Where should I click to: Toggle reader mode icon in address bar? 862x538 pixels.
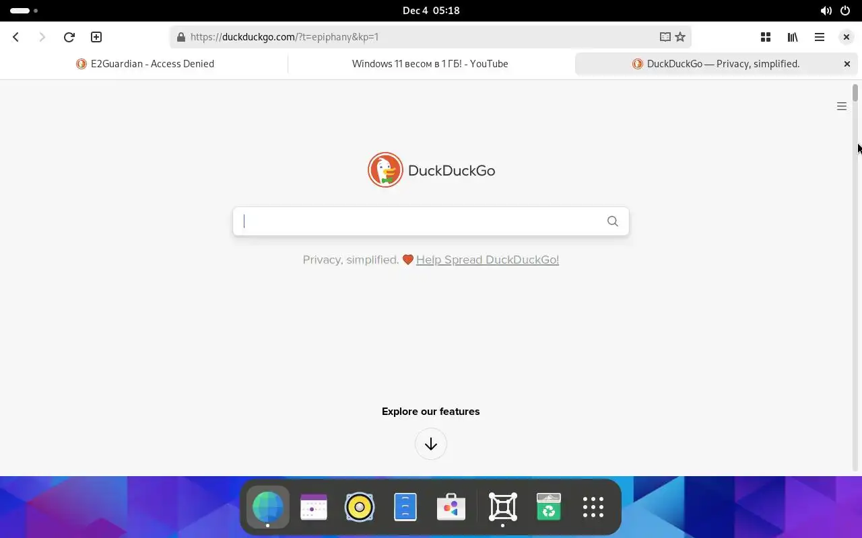pyautogui.click(x=665, y=37)
